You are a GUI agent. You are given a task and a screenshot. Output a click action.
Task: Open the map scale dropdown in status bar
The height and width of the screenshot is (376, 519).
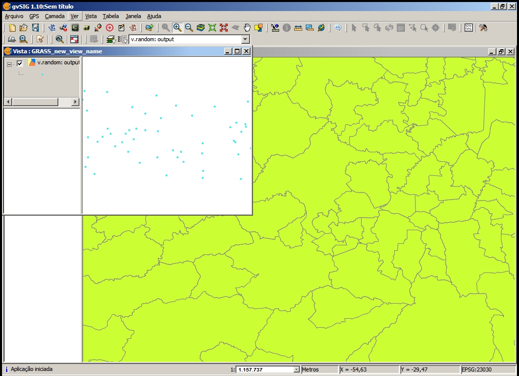pos(296,369)
